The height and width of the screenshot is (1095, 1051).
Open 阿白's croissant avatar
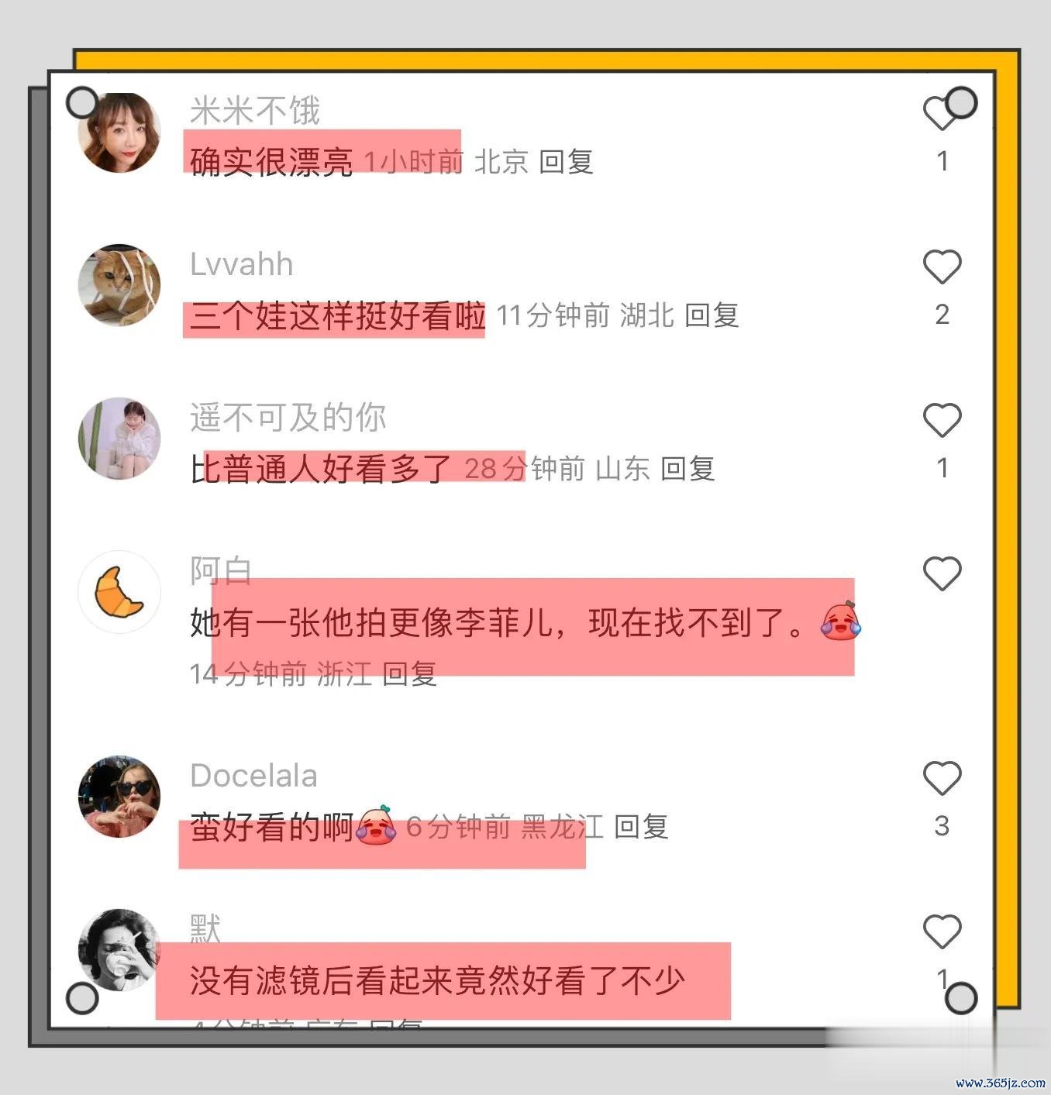[119, 592]
